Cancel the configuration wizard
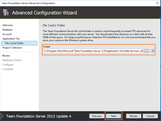Viewport: 161px width, 121px height. tap(150, 116)
